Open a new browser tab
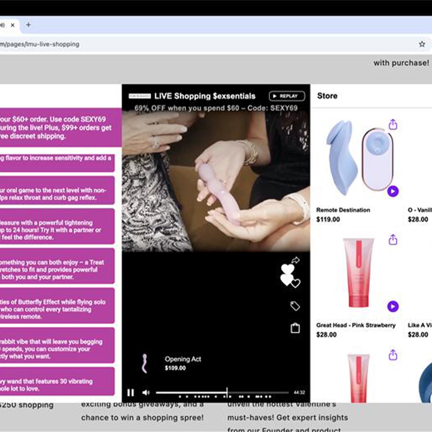This screenshot has height=432, width=432. [28, 25]
